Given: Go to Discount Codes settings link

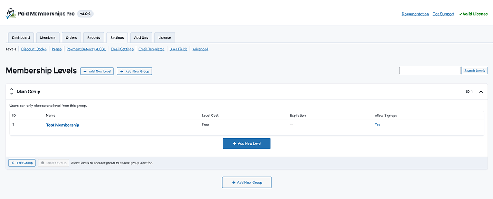Looking at the screenshot, I should (34, 49).
